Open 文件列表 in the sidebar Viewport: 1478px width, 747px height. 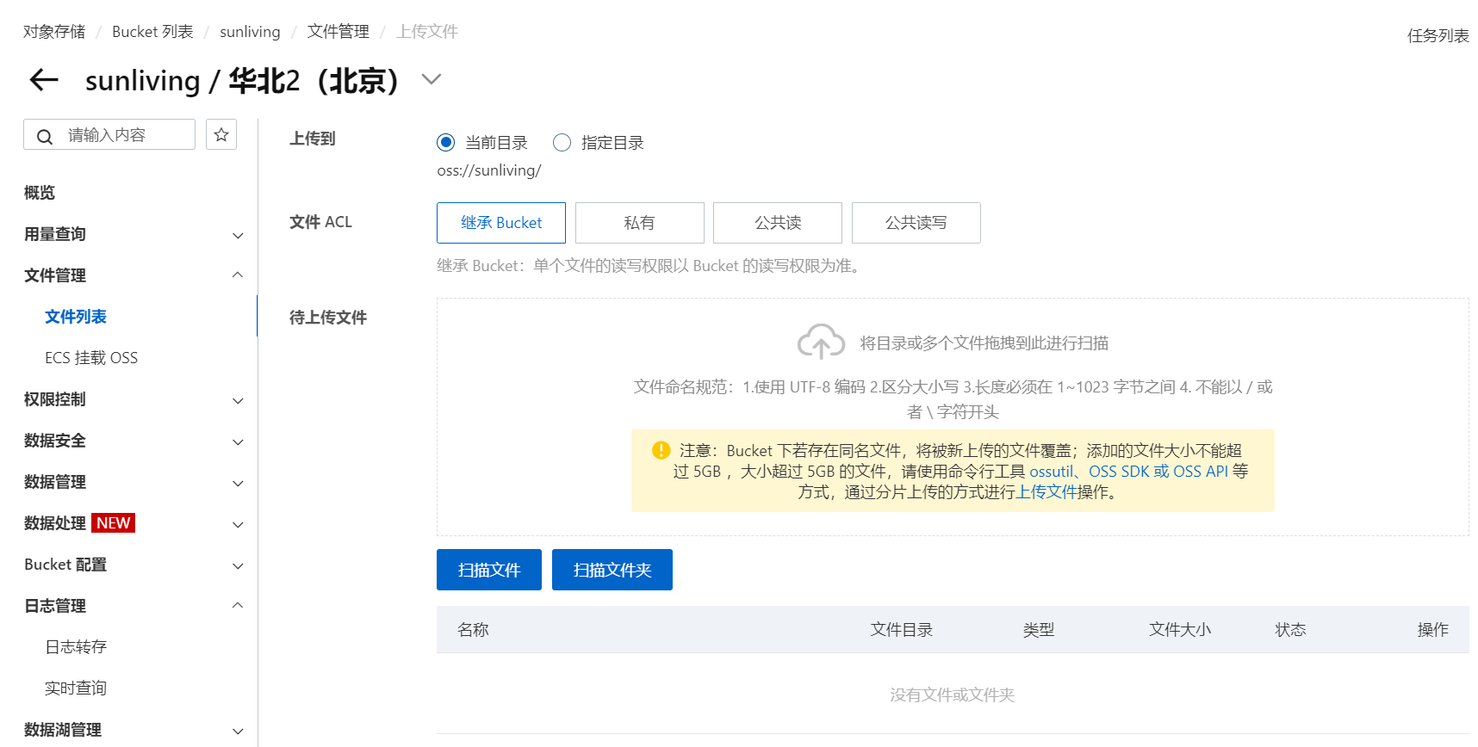[x=76, y=317]
